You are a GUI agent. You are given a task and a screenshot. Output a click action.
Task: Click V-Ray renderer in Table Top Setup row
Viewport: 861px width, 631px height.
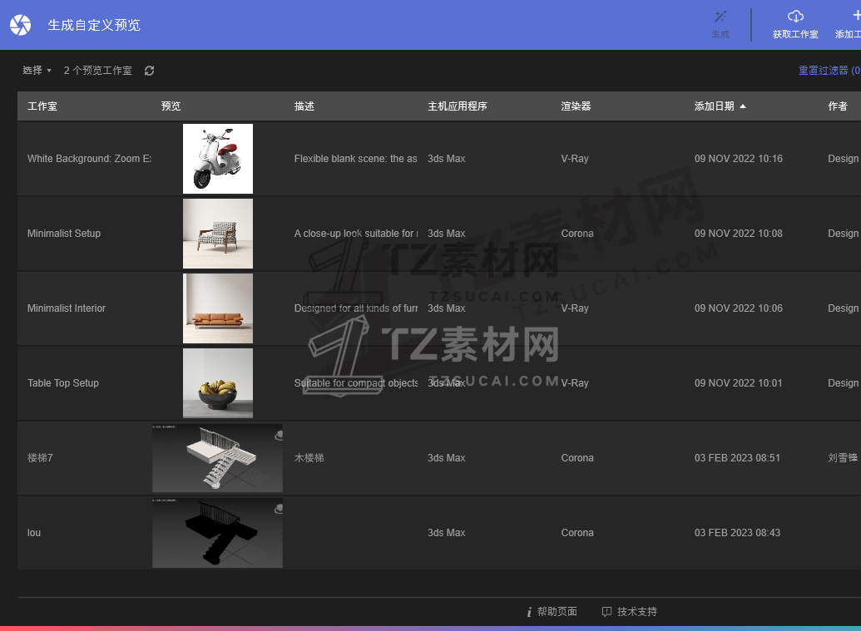pos(575,383)
